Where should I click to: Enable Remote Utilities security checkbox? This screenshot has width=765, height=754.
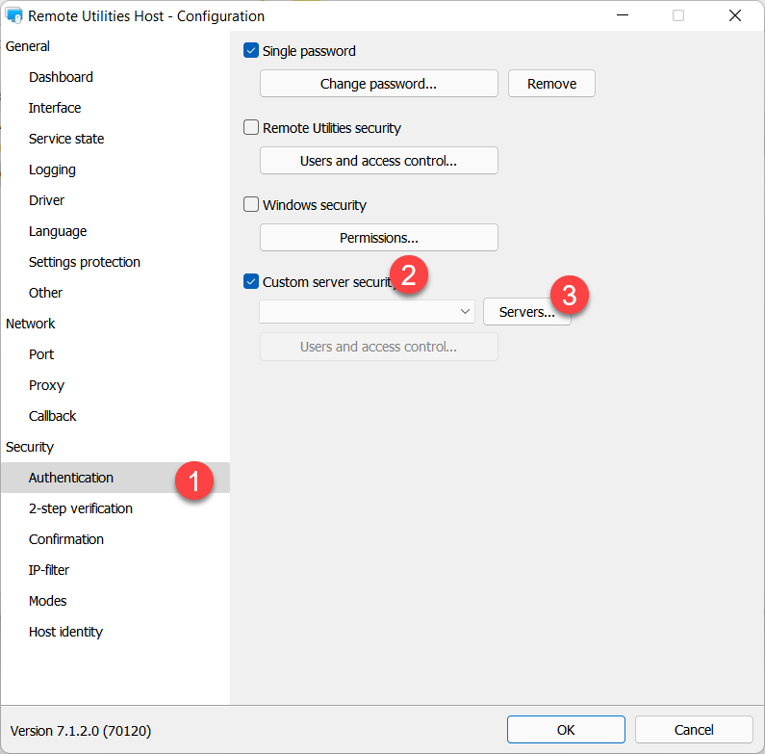pyautogui.click(x=252, y=128)
